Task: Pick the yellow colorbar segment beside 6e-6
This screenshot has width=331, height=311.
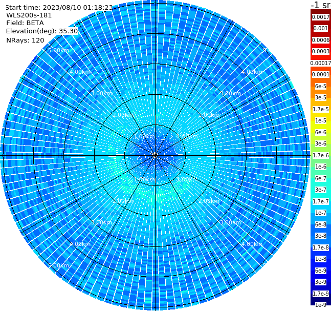Action: pyautogui.click(x=321, y=127)
